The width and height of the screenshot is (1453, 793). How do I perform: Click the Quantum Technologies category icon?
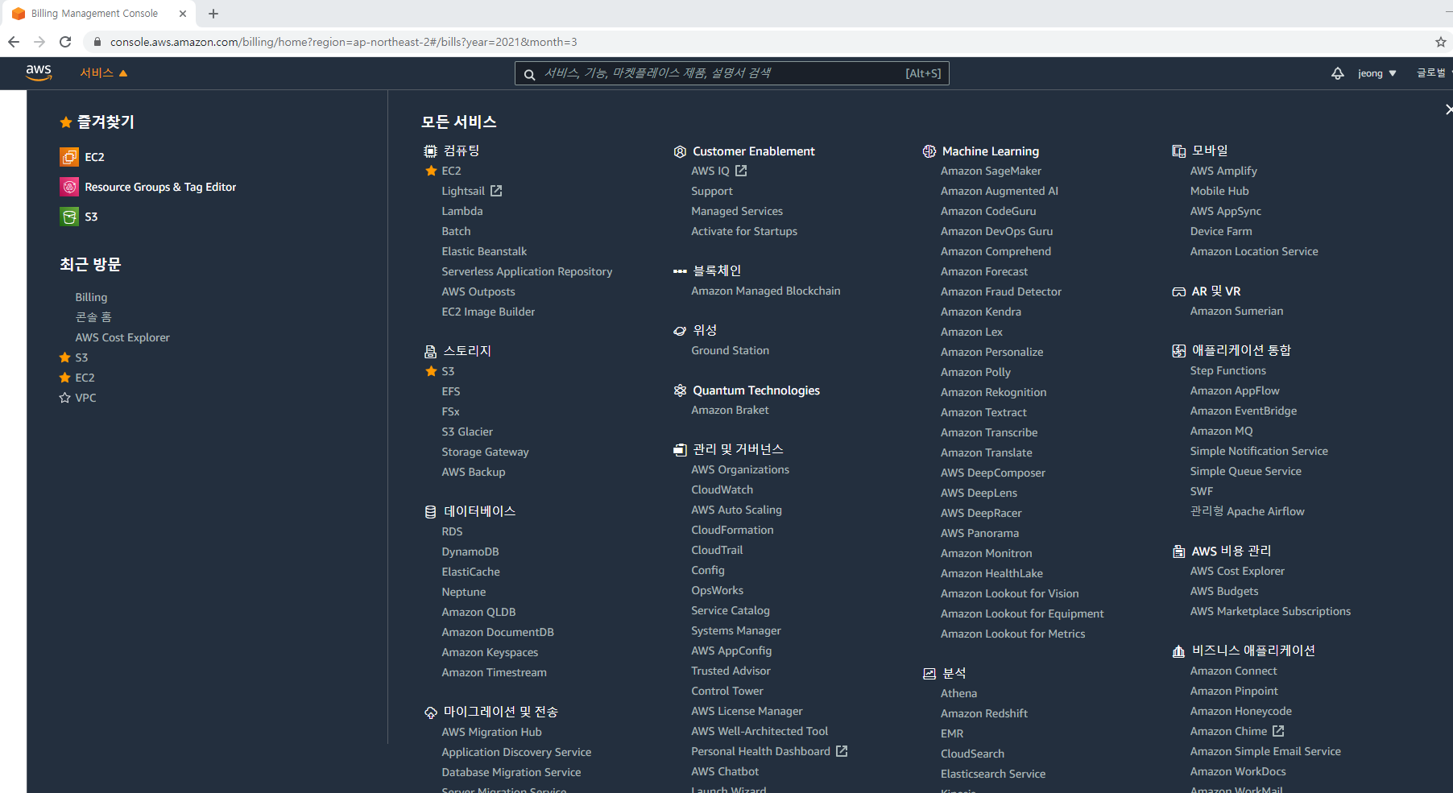tap(680, 390)
